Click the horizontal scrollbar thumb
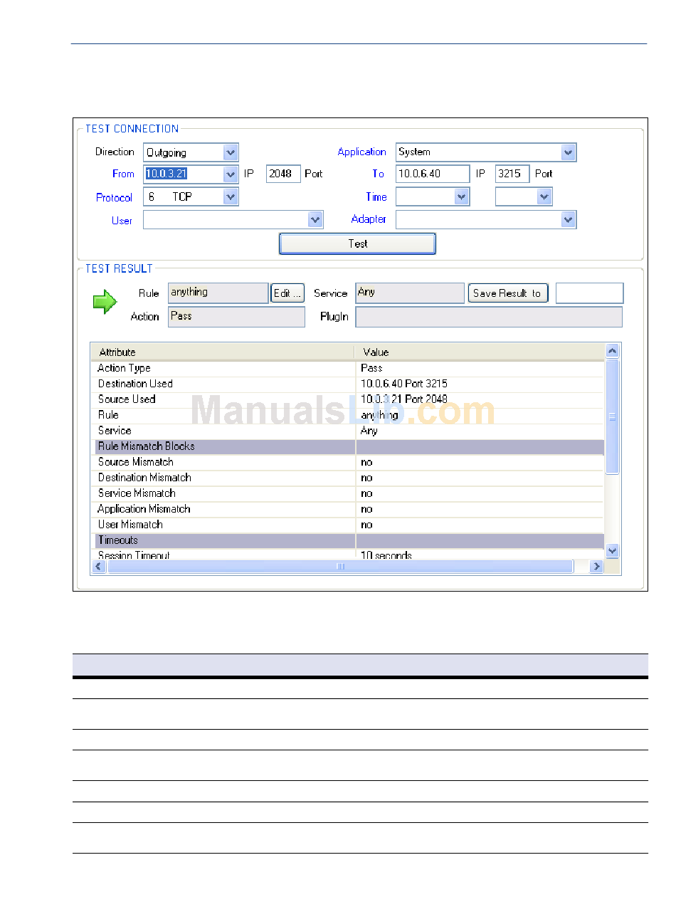Viewport: 676px width, 897px height. pos(340,567)
